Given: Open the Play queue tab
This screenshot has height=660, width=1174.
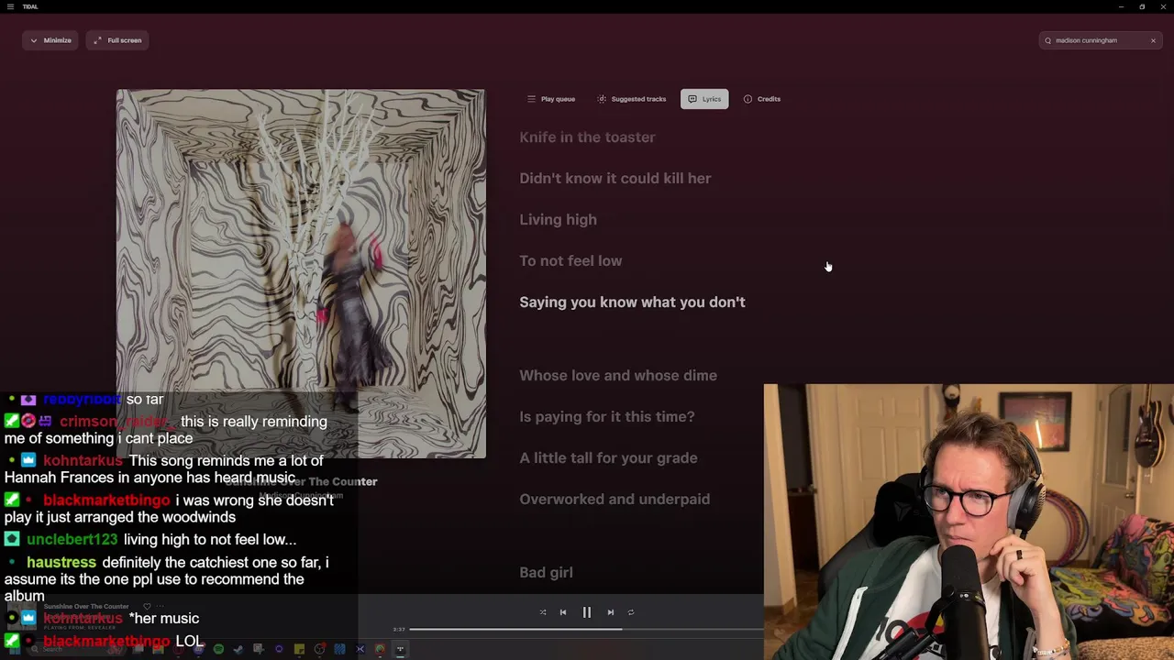Looking at the screenshot, I should [551, 99].
